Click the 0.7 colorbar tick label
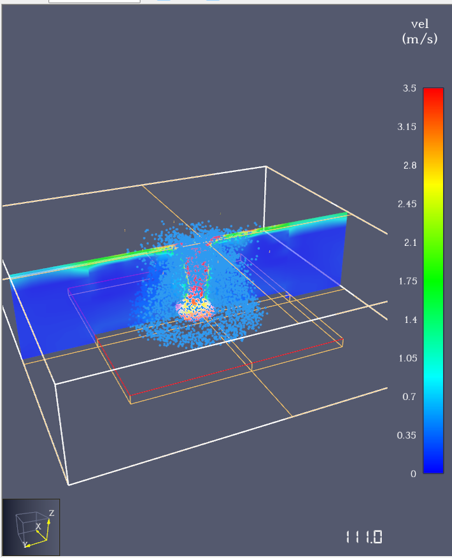Viewport: 452px width, 558px height. tap(409, 397)
